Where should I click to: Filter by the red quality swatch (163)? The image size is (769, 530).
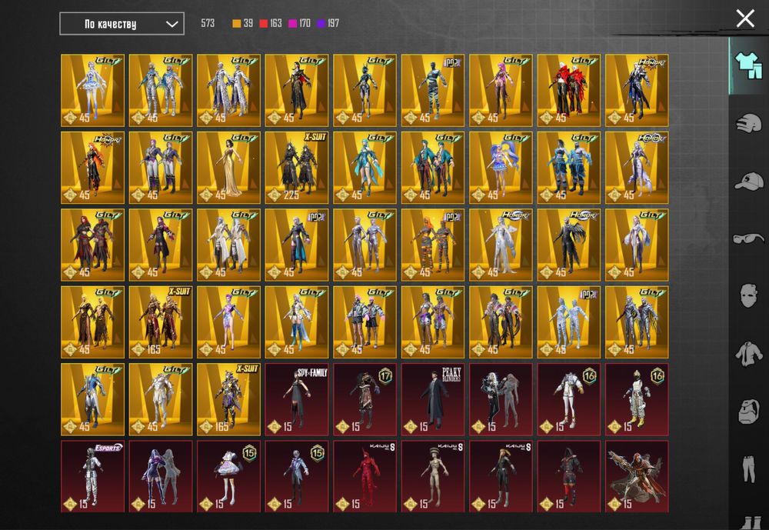[x=263, y=23]
